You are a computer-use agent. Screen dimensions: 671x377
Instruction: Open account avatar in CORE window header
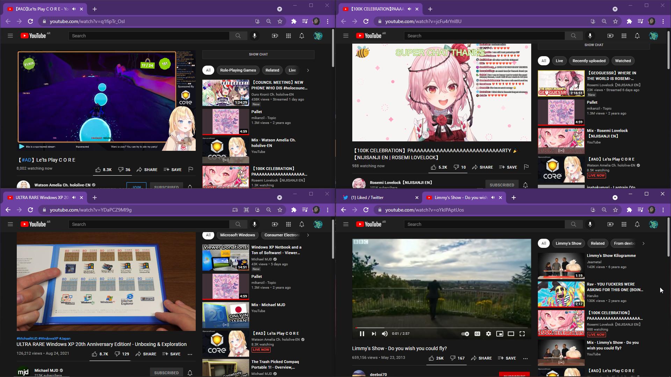pyautogui.click(x=318, y=36)
